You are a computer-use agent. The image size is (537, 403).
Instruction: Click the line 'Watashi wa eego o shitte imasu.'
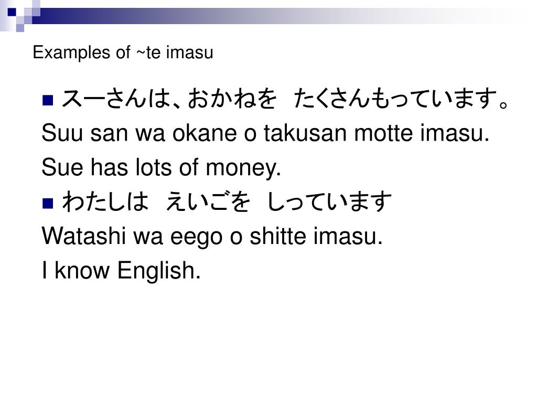[x=212, y=236]
